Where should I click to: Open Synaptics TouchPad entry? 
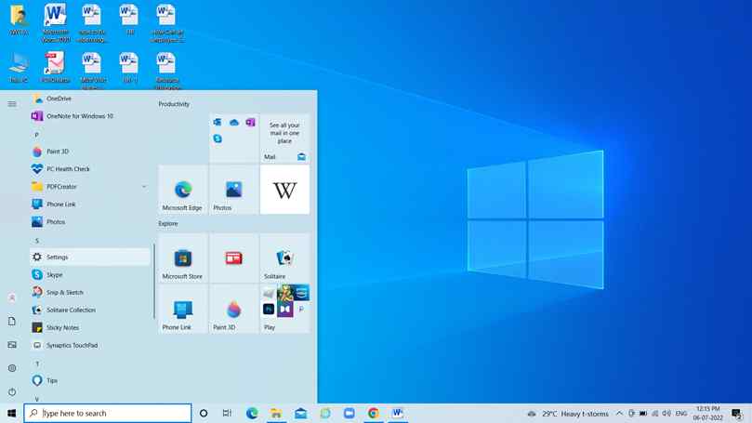pos(90,345)
